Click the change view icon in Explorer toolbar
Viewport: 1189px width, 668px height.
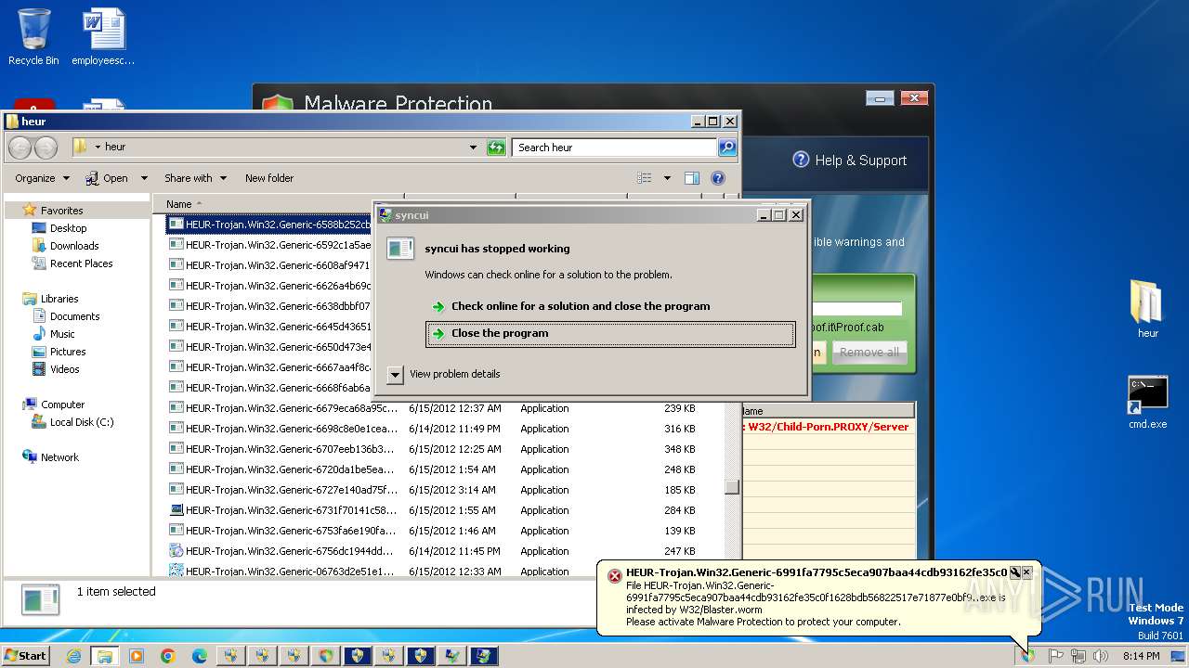645,178
